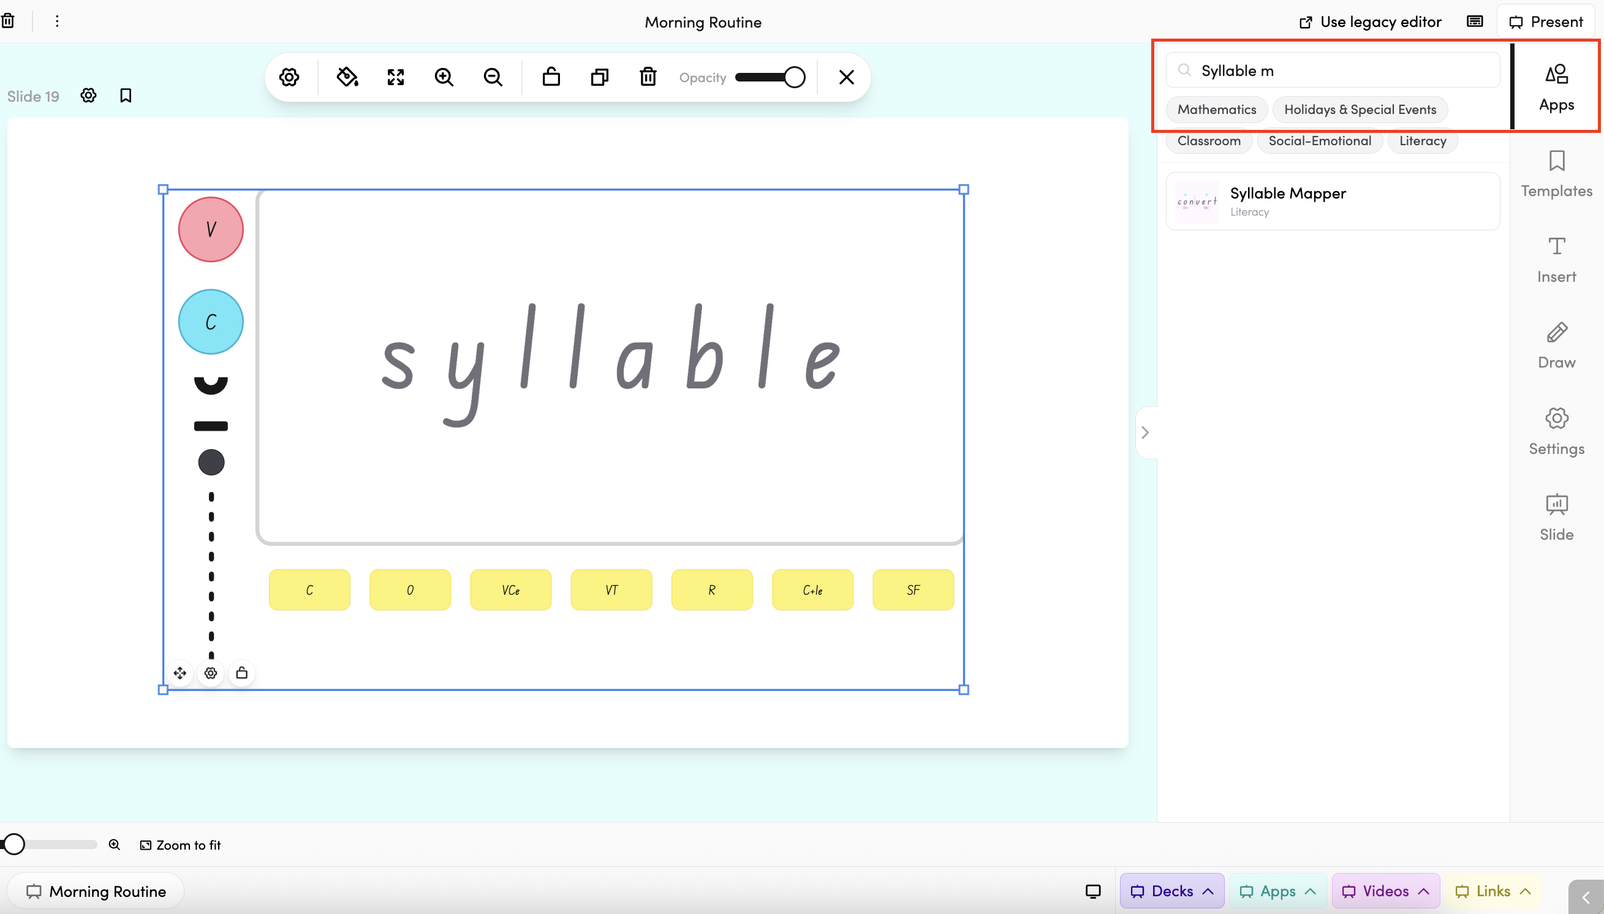This screenshot has height=914, width=1604.
Task: Click the paint bucket fill icon
Action: click(347, 77)
